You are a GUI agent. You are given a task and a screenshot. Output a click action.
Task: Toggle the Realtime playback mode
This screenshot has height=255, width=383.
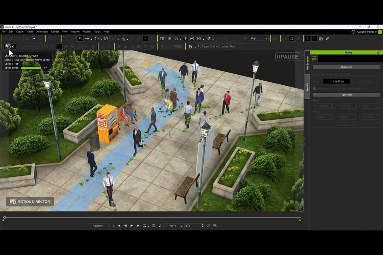coord(97,226)
